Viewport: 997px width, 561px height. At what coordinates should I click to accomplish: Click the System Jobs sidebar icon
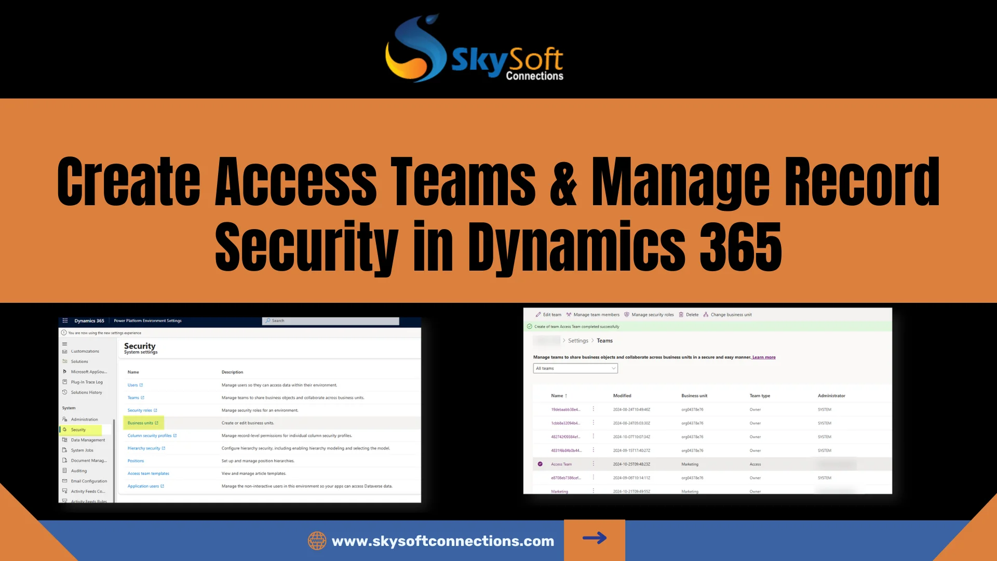[65, 450]
